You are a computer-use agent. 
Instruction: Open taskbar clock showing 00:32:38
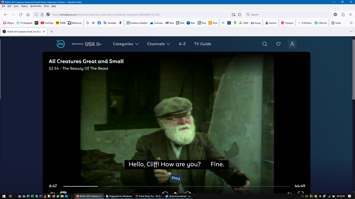click(341, 196)
